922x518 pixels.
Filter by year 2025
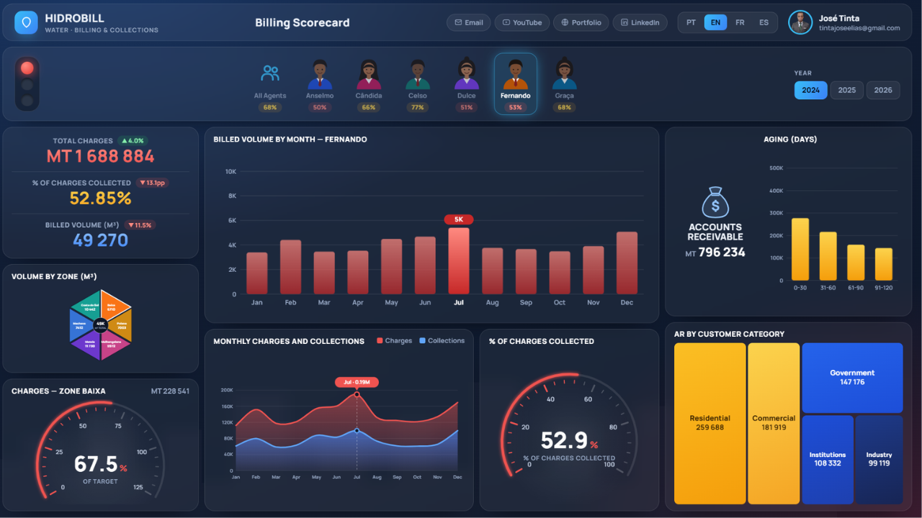click(x=847, y=90)
